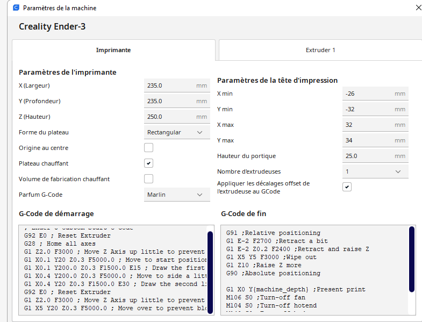The image size is (422, 322).
Task: Click the 'M104 S0 ;Turn-off hotend' line
Action: click(271, 305)
